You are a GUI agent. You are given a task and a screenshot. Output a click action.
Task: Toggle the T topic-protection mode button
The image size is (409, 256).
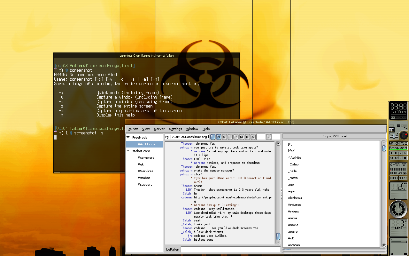coord(213,137)
